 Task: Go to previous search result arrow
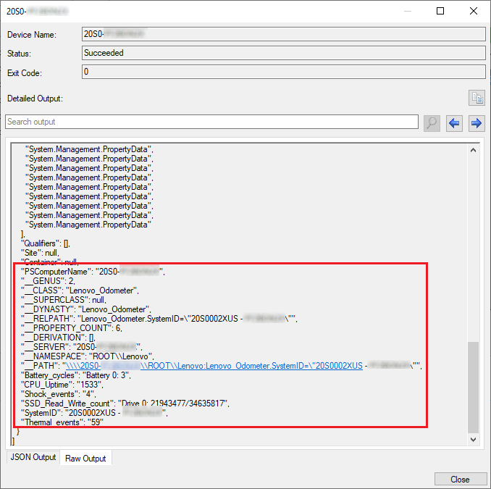pyautogui.click(x=454, y=123)
